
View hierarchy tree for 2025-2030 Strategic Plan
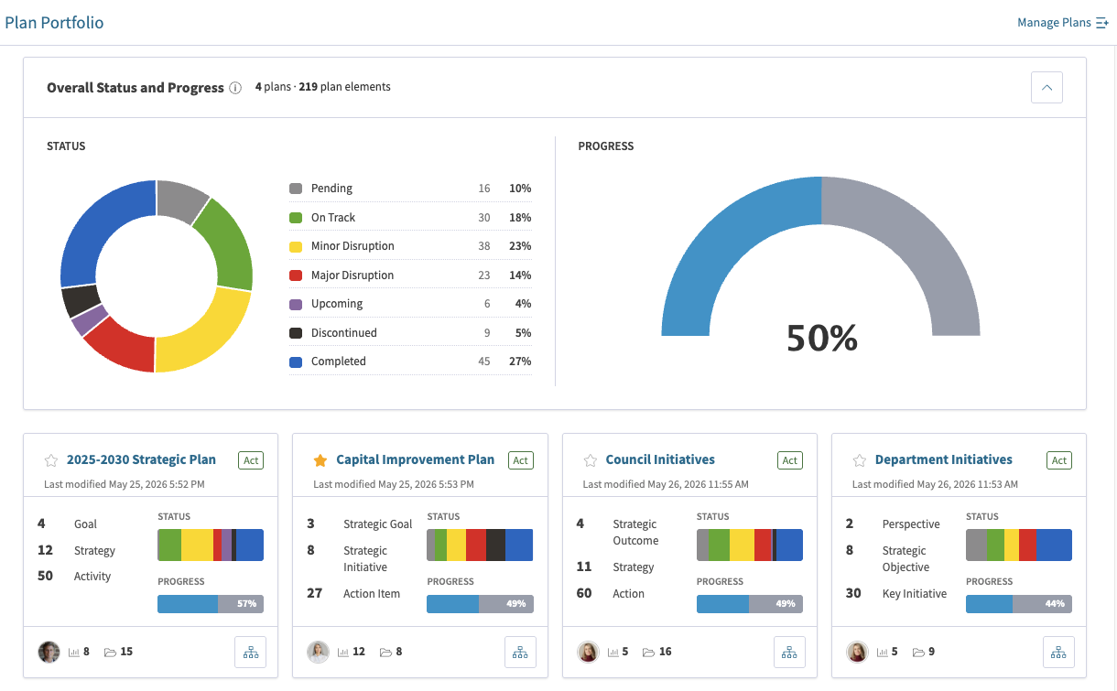click(x=251, y=653)
